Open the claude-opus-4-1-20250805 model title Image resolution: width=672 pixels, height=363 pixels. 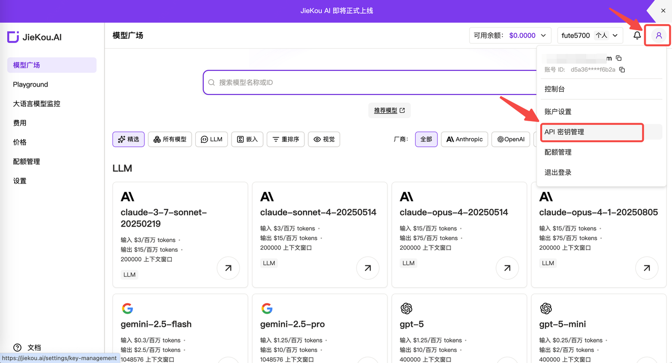[x=598, y=212]
